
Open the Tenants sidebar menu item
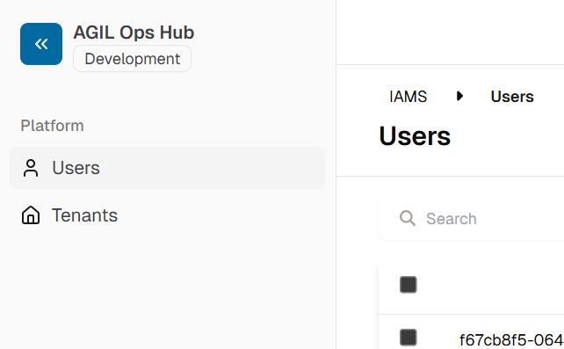click(167, 215)
